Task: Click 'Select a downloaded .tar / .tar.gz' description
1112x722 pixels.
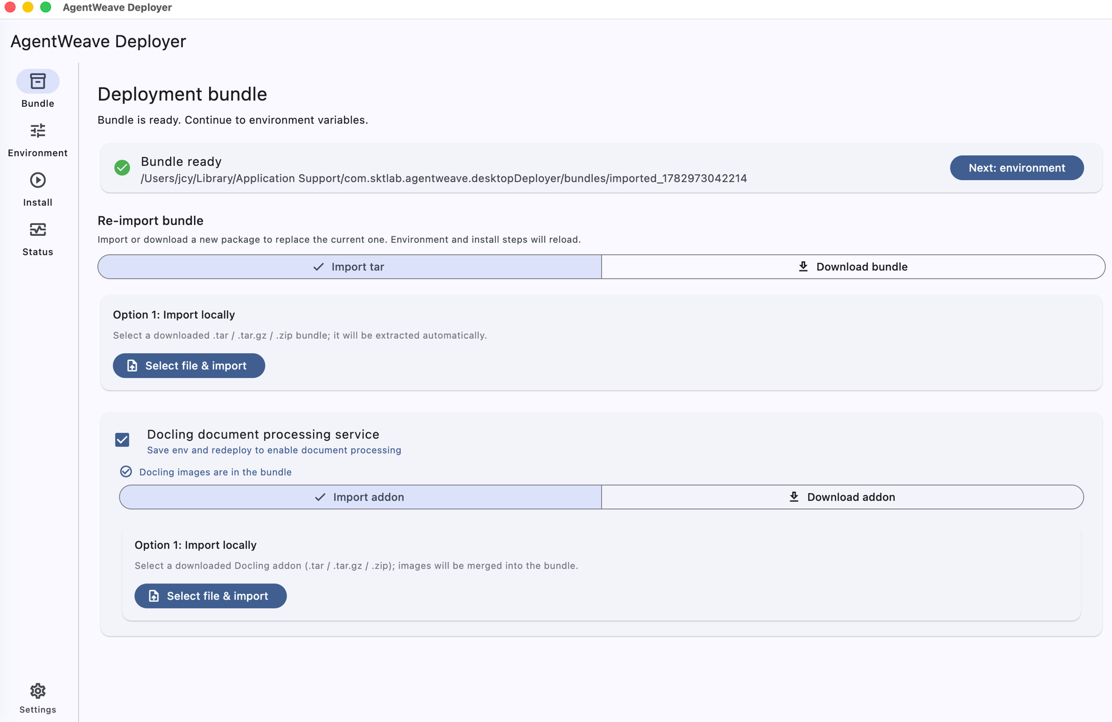Action: (300, 335)
